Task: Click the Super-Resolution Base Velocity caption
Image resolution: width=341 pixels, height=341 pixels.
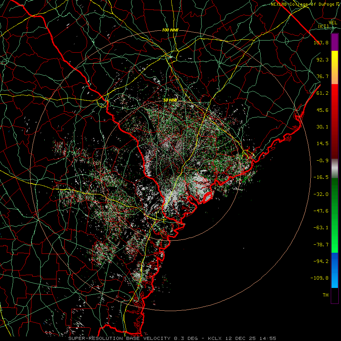Action: coord(172,338)
